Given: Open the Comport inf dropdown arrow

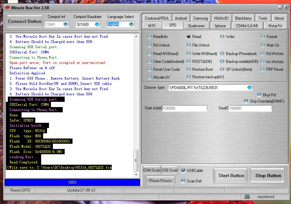Looking at the screenshot, I should click(66, 24).
